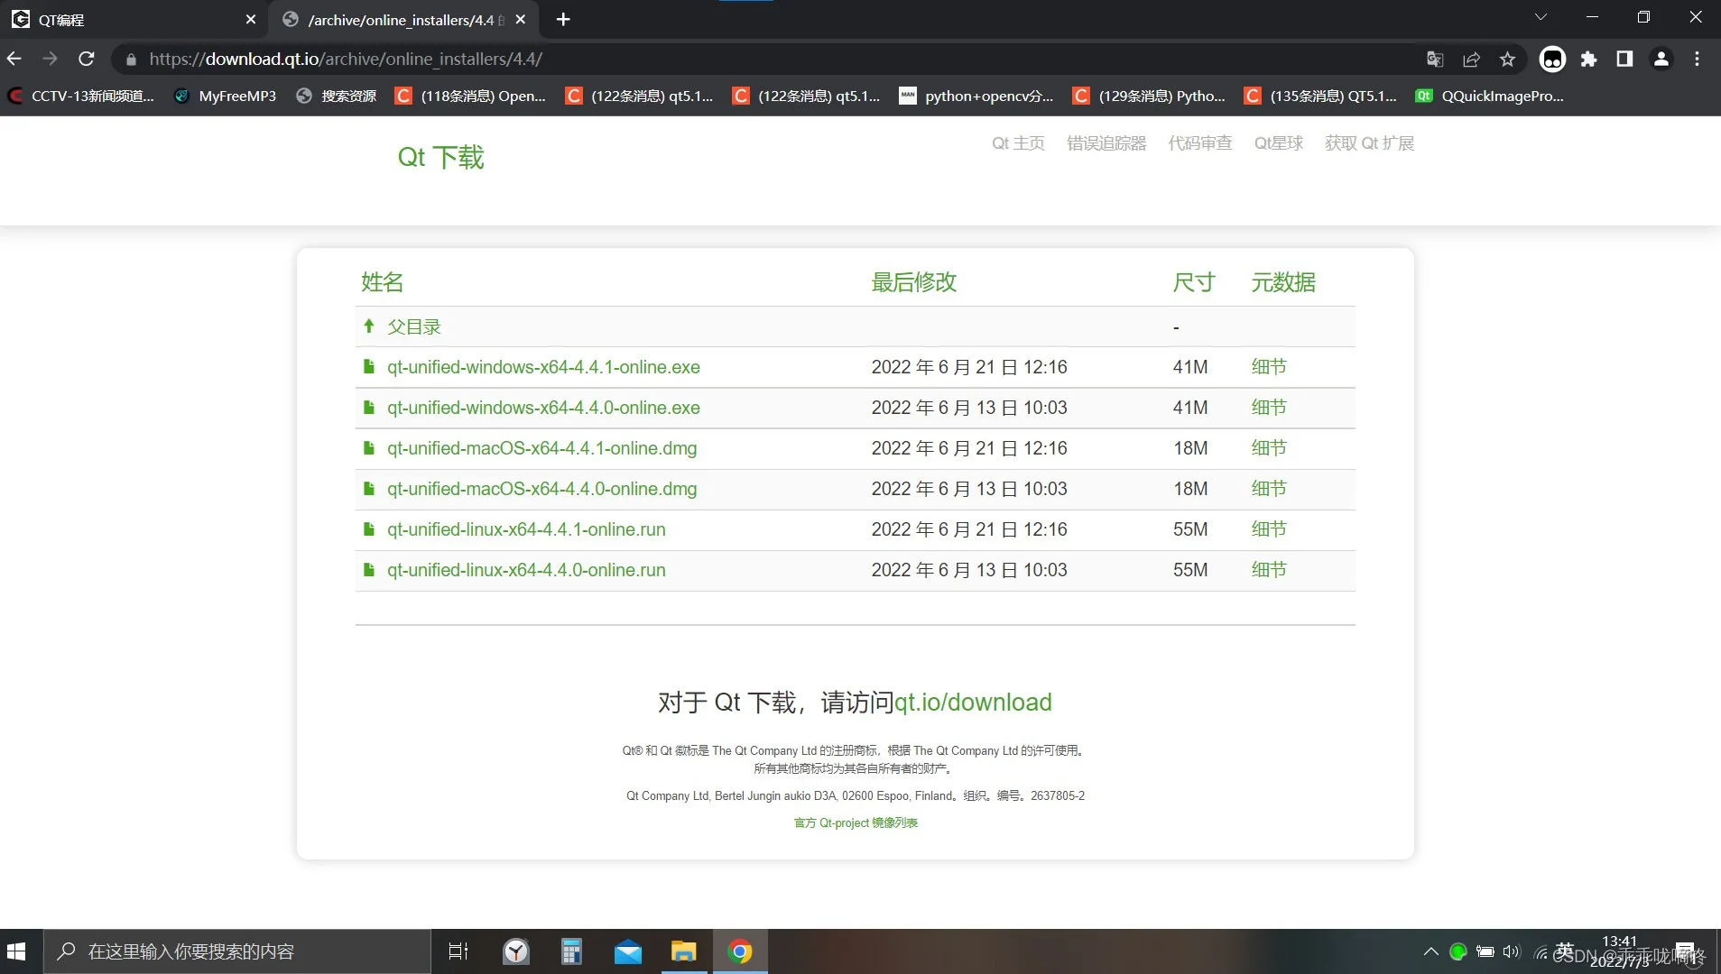Click the round extension icon beside the star
Viewport: 1721px width, 974px height.
click(1552, 59)
